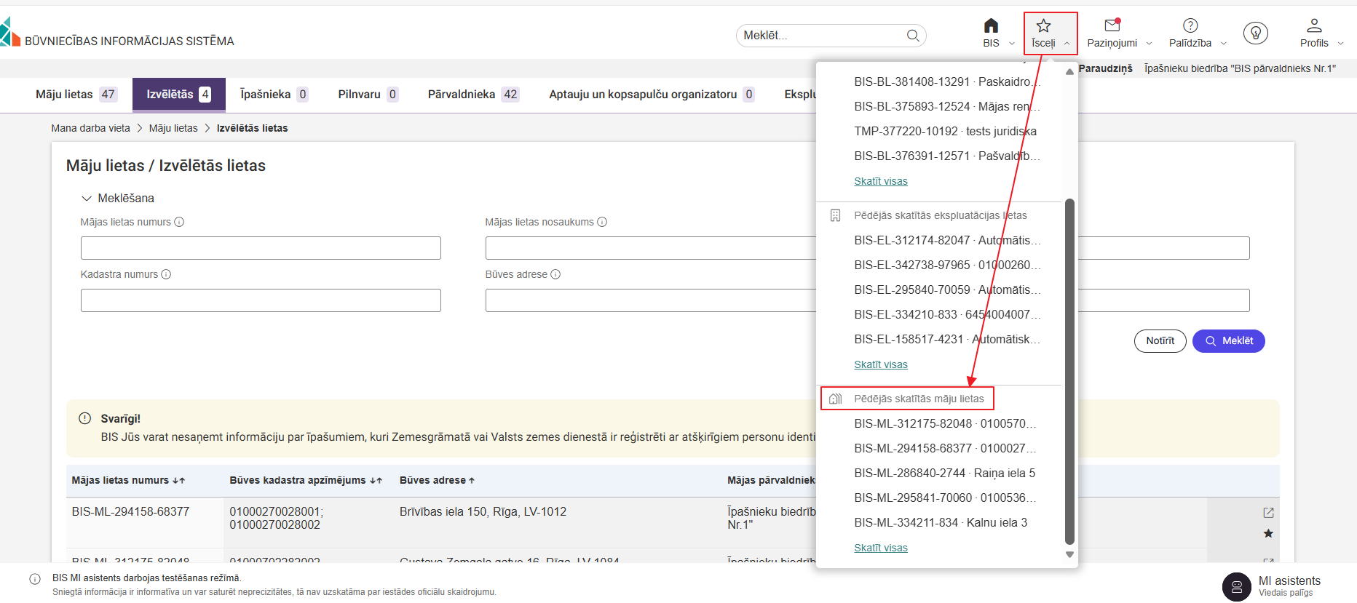Open the MI asistents chat icon
Viewport: 1357px width, 603px height.
pyautogui.click(x=1236, y=586)
